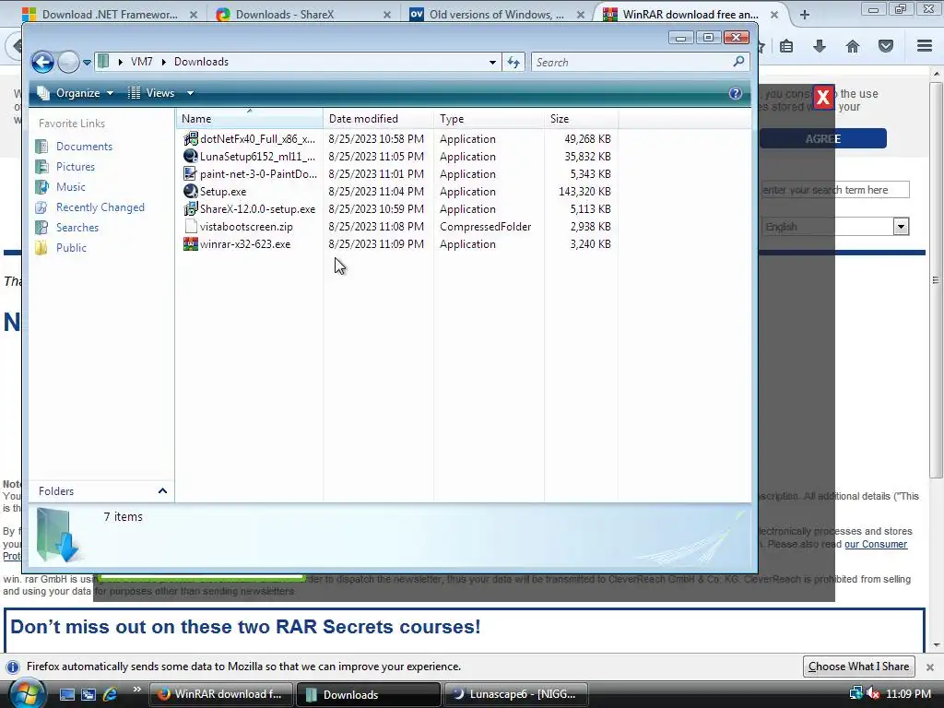Switch to Download .NET Framework tab

(109, 15)
